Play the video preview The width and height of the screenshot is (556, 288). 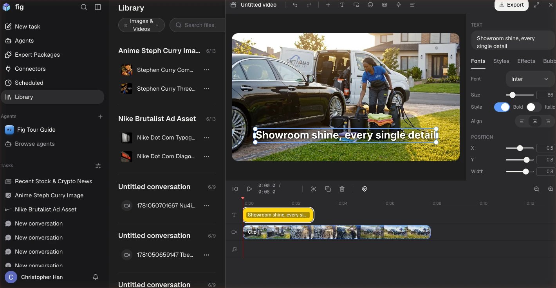coord(249,189)
